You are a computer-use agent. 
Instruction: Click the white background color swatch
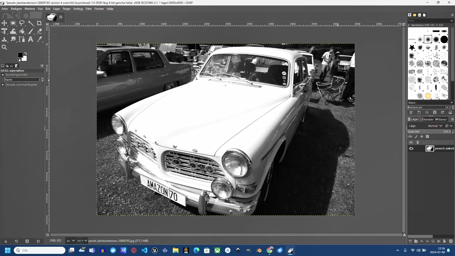(25, 59)
